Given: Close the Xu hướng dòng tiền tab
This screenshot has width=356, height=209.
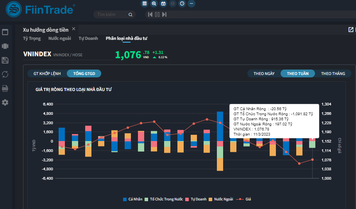Looking at the screenshot, I should [73, 29].
